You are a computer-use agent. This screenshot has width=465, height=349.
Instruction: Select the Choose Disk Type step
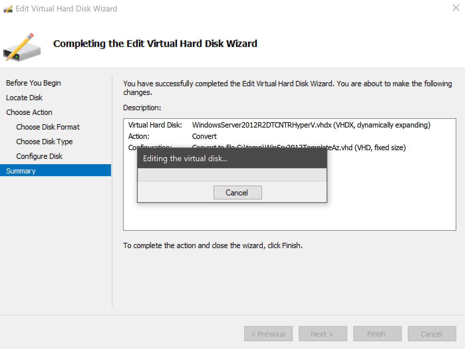tap(44, 142)
